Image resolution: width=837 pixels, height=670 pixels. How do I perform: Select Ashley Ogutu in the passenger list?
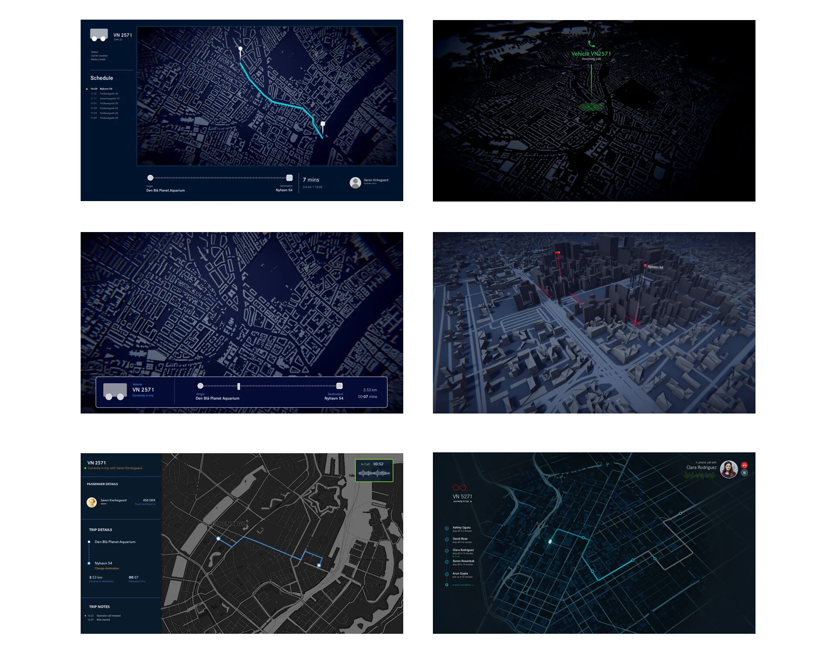click(x=461, y=528)
